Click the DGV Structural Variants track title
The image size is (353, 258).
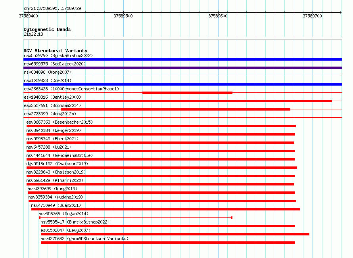(x=56, y=51)
